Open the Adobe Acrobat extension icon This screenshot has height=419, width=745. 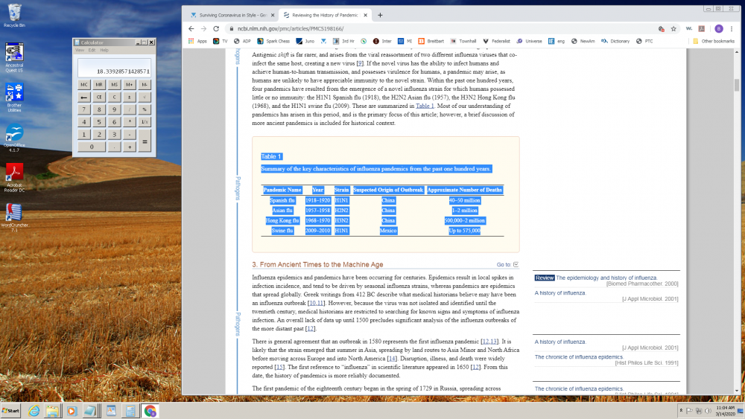[702, 28]
